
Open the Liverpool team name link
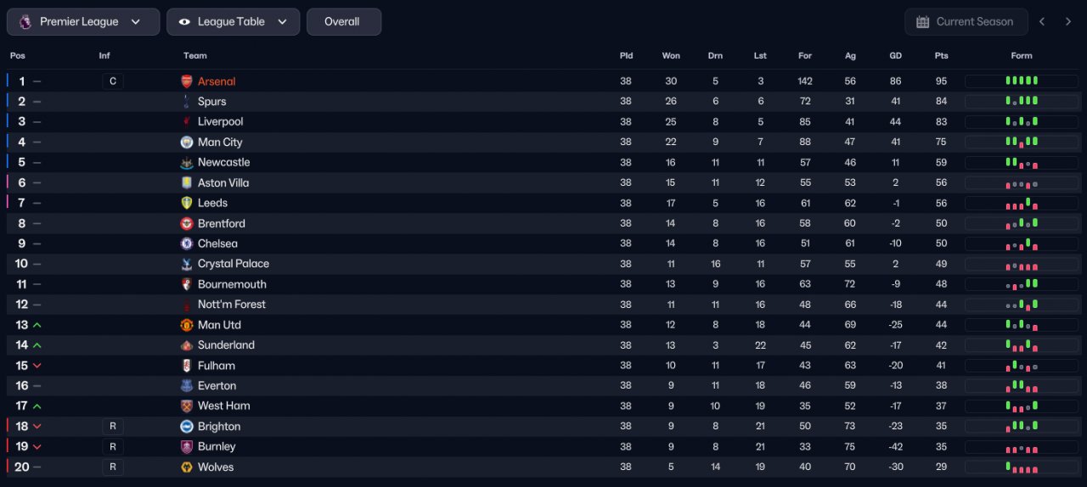(x=220, y=122)
